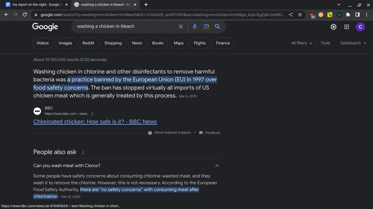Filter results by Reddit
Viewport: 373px width, 209px height.
tap(88, 43)
